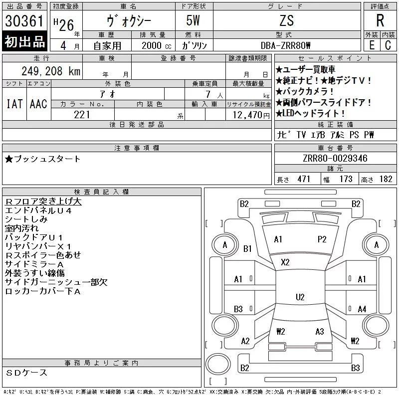
Task: Click the 注意事項欄 section header
Action: tap(137, 148)
